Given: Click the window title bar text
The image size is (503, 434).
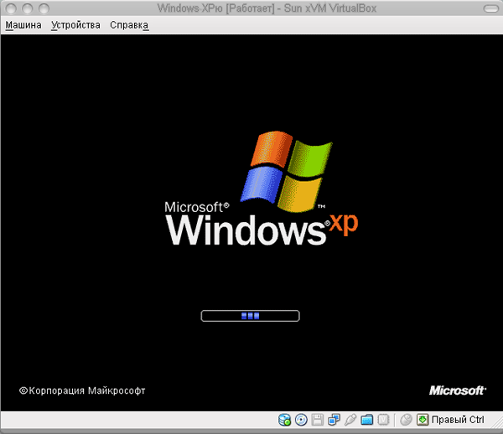Looking at the screenshot, I should (x=267, y=8).
